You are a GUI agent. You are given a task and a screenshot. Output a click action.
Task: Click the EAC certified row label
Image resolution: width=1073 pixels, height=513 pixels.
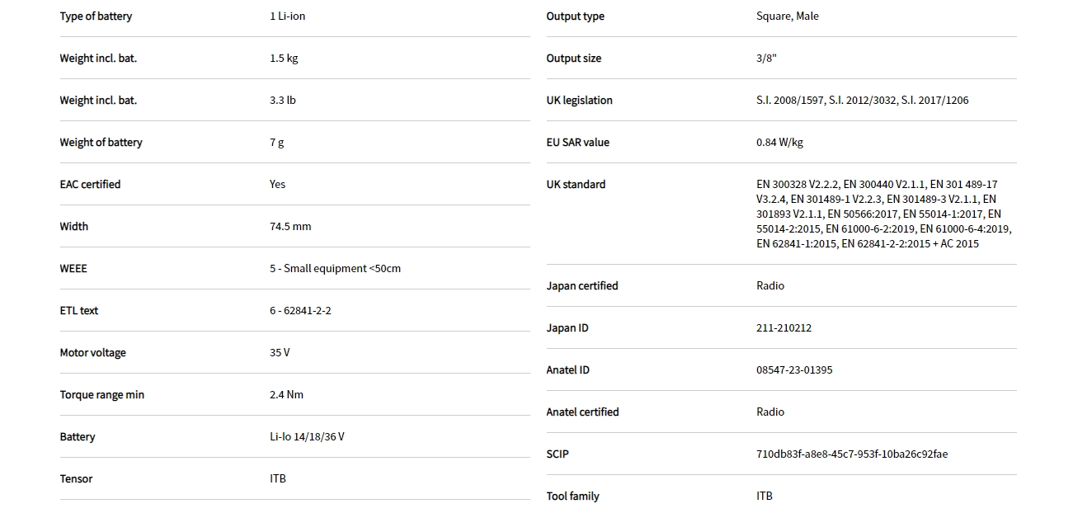(90, 184)
